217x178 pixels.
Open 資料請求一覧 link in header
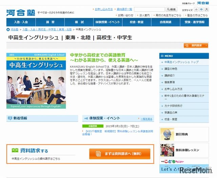click(124, 9)
